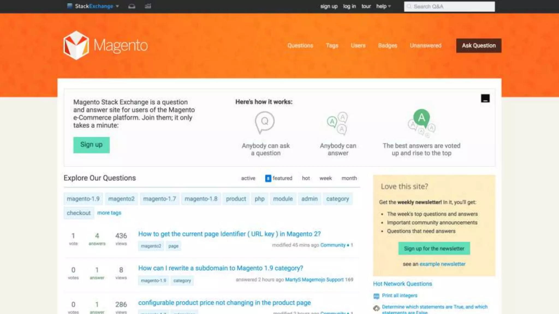
Task: Click the green Sign up button
Action: click(91, 145)
